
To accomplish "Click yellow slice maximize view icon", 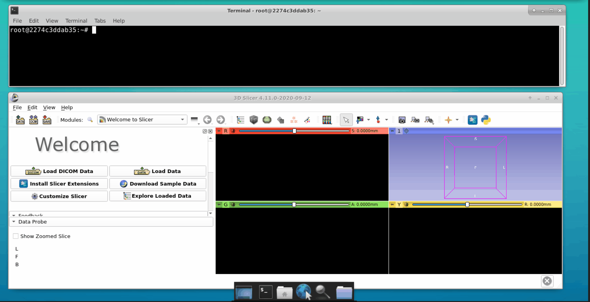I will pyautogui.click(x=407, y=205).
